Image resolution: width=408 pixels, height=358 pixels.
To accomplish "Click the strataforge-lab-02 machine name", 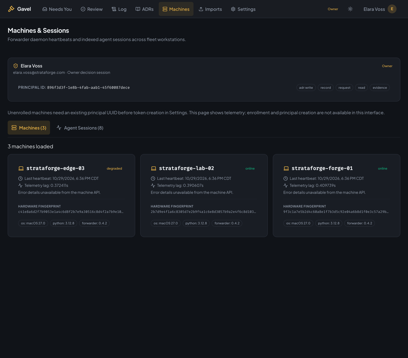I will tap(186, 168).
